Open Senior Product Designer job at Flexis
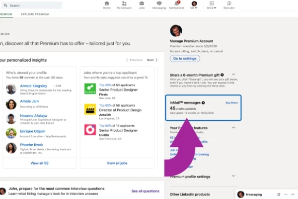This screenshot has width=298, height=199. (118, 90)
